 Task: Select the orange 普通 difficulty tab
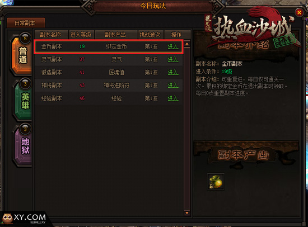[x=21, y=54]
